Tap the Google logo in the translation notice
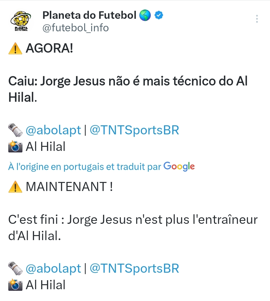Image resolution: width=270 pixels, height=301 pixels. [x=179, y=166]
